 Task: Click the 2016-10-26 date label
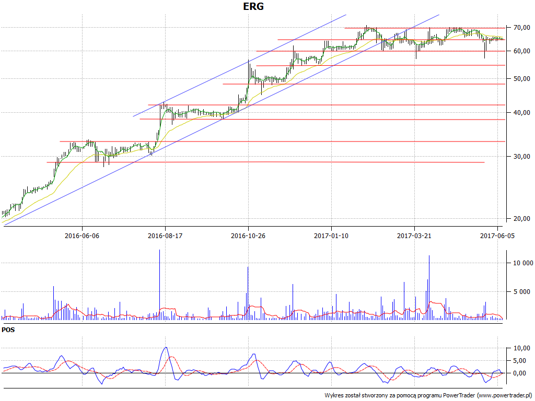click(248, 235)
